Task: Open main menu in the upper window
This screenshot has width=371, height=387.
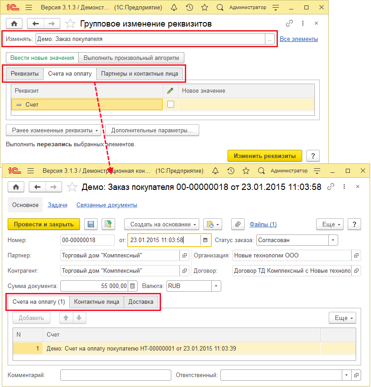Action: click(x=29, y=7)
